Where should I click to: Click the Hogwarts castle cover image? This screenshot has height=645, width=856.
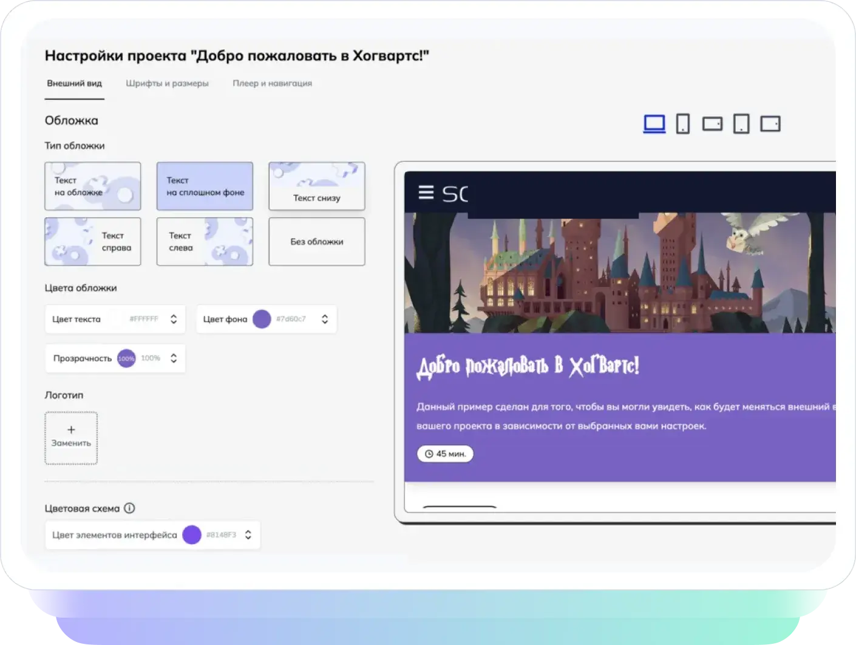pos(620,272)
